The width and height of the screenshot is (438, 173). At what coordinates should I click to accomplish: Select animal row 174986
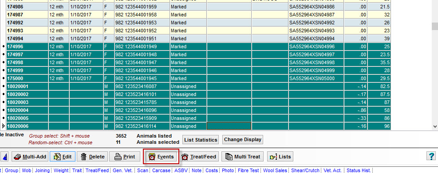(198, 7)
